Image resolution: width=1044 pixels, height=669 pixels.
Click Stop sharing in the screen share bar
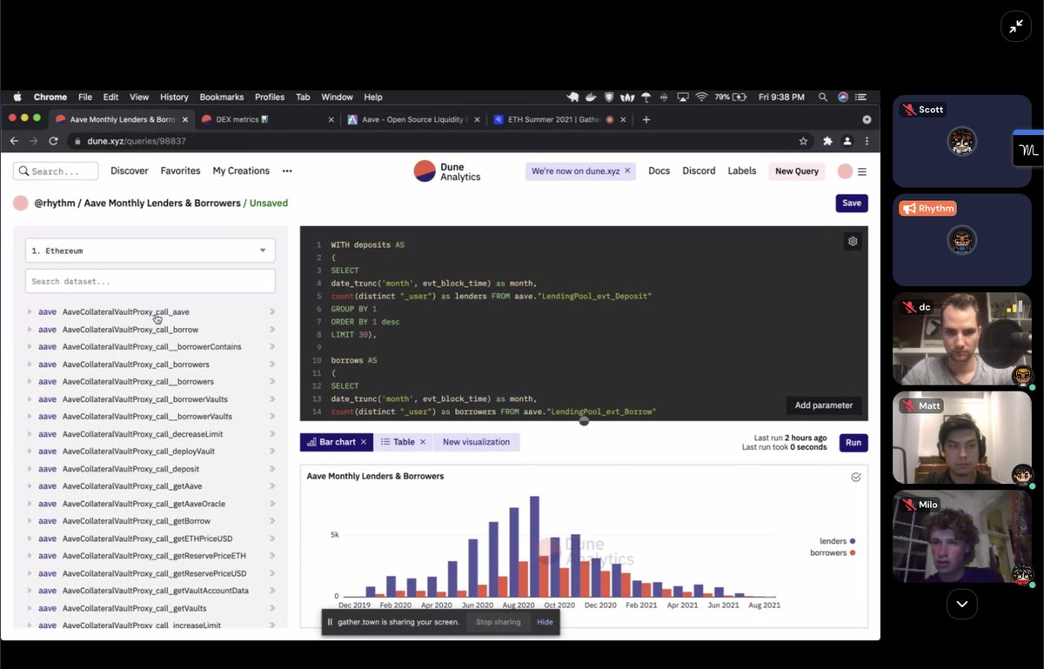498,622
